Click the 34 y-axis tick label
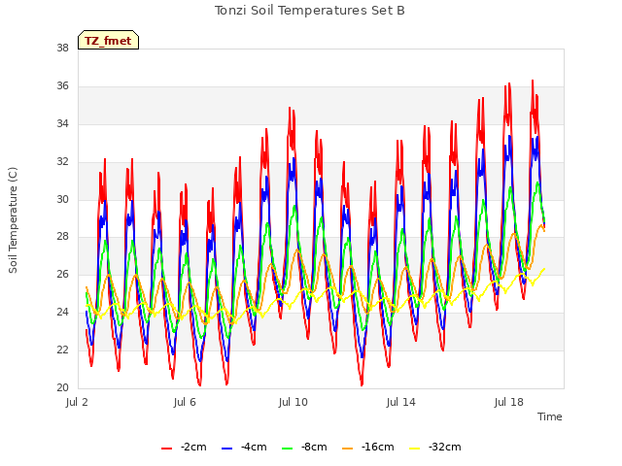The width and height of the screenshot is (622, 466). 62,123
